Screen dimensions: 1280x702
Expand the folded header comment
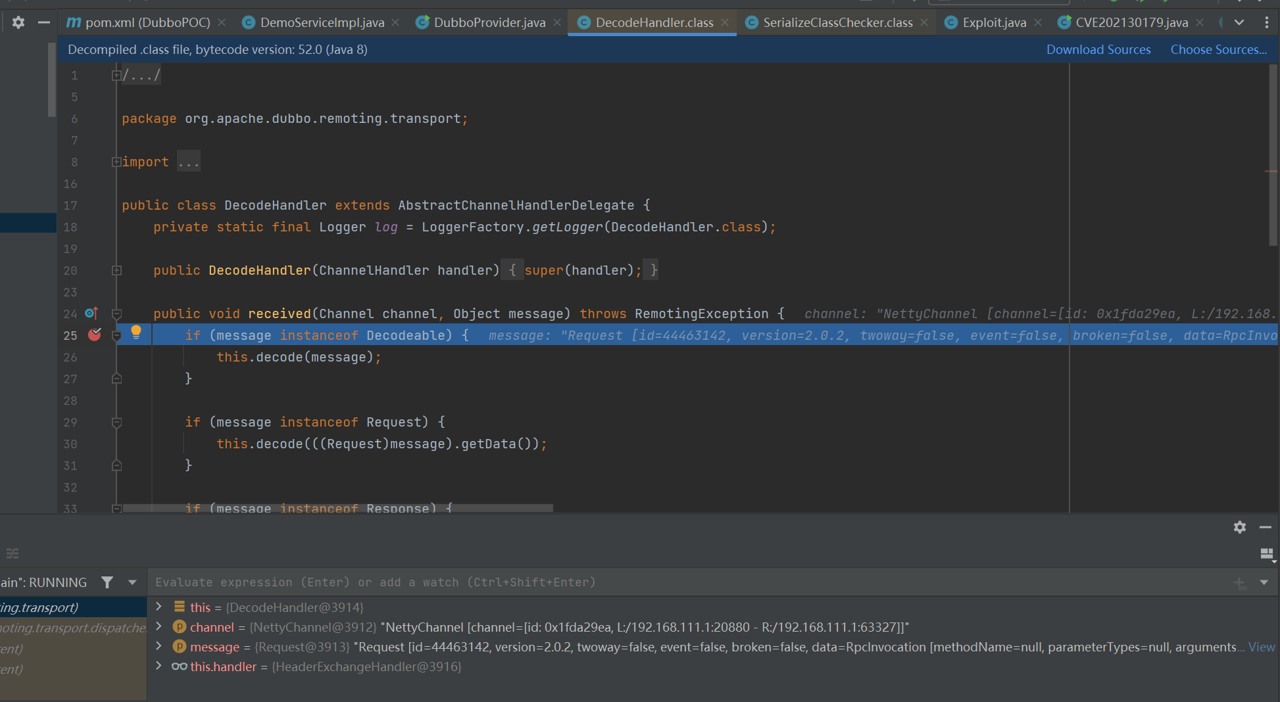tap(116, 76)
